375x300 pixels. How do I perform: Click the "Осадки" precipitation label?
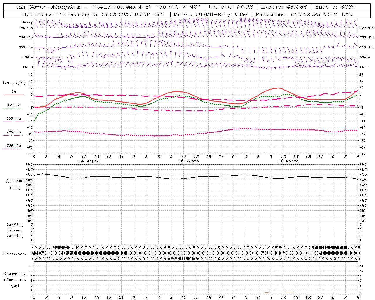click(x=15, y=230)
